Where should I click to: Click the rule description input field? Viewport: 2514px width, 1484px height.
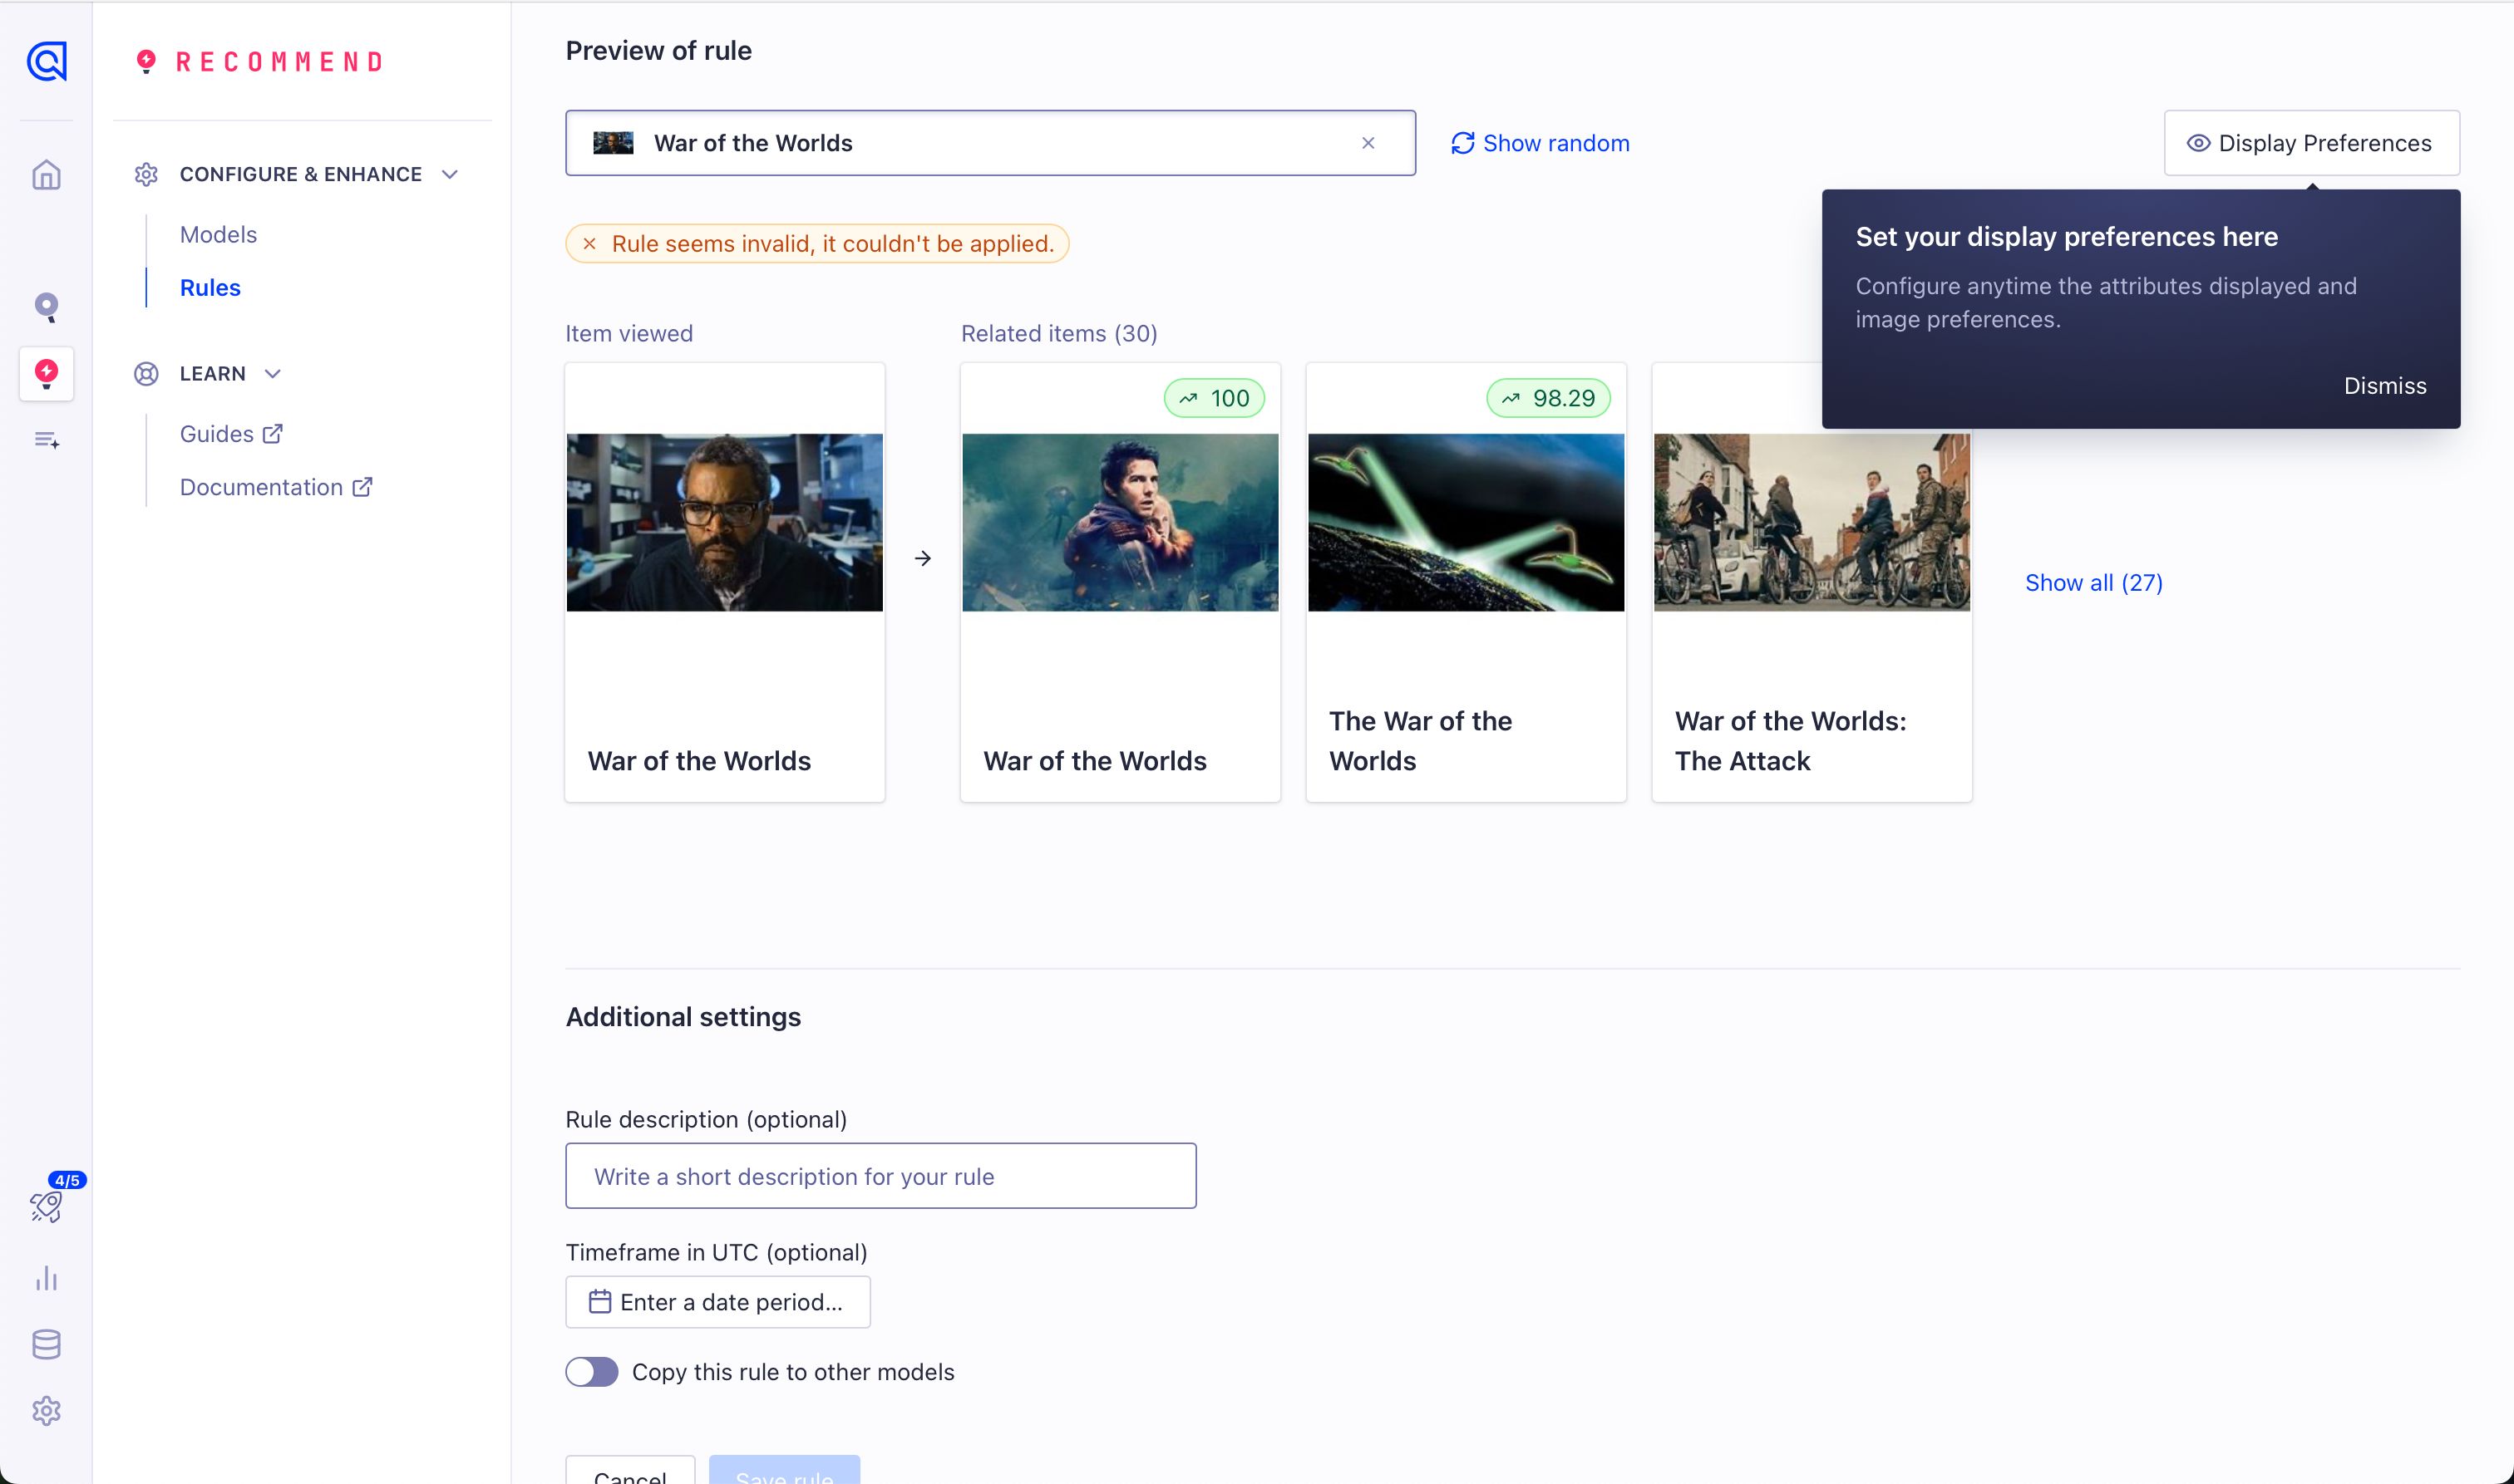(x=880, y=1176)
